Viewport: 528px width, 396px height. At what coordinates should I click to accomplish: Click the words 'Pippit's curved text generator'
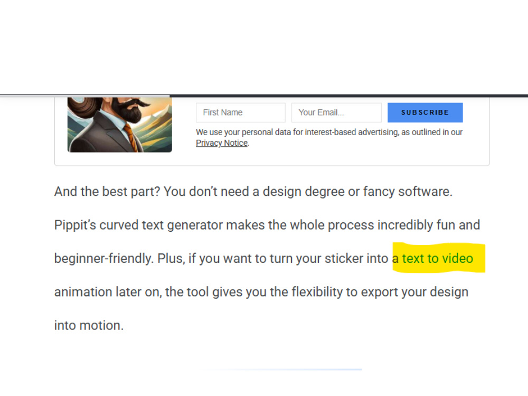[x=138, y=225]
